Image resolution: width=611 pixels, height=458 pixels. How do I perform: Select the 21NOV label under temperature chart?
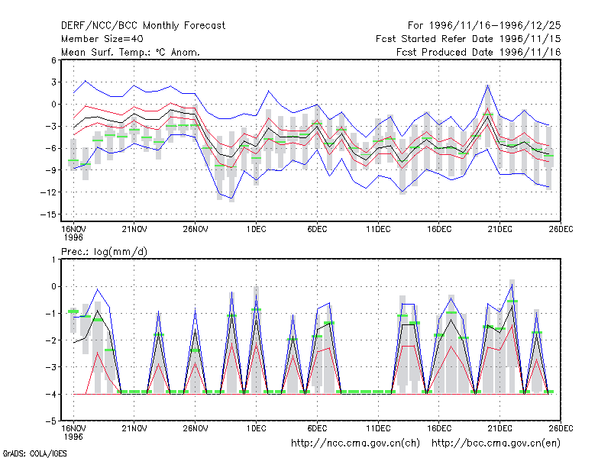coord(134,229)
